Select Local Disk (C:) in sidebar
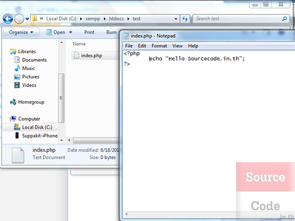This screenshot has height=221, width=295. (33, 127)
